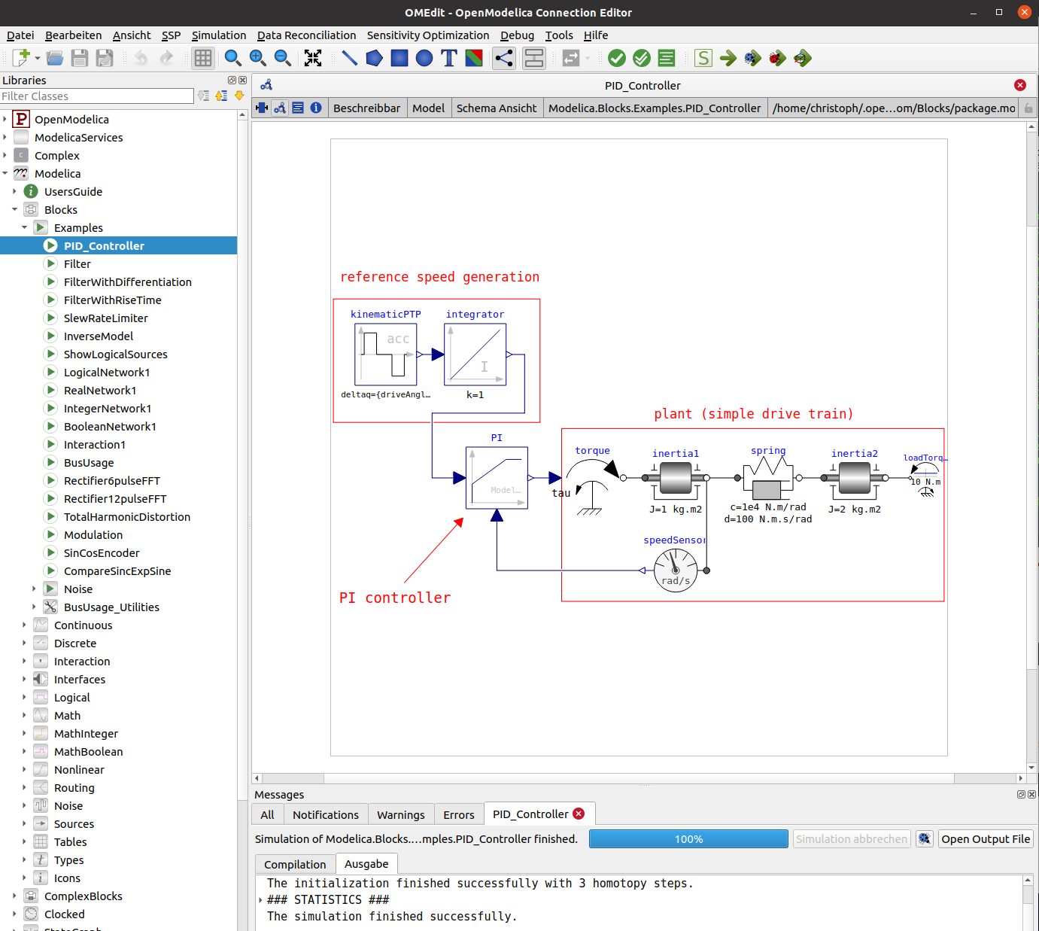The height and width of the screenshot is (931, 1039).
Task: Click the Save As toolbar icon
Action: point(105,58)
